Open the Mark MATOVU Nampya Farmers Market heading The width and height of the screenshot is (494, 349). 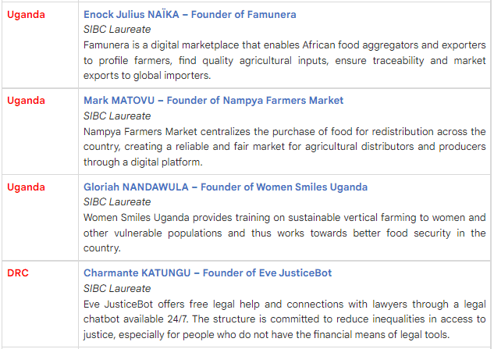tap(213, 100)
